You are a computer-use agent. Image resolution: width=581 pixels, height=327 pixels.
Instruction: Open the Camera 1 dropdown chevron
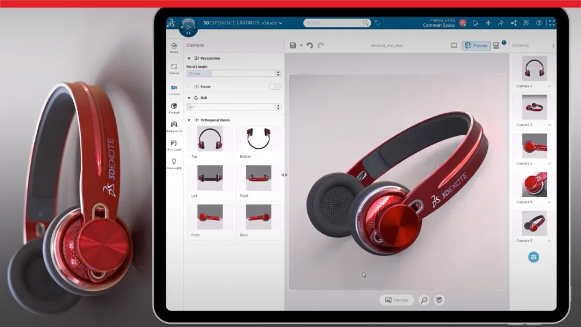[x=550, y=87]
